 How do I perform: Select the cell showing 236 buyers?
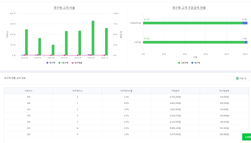[x=28, y=122]
